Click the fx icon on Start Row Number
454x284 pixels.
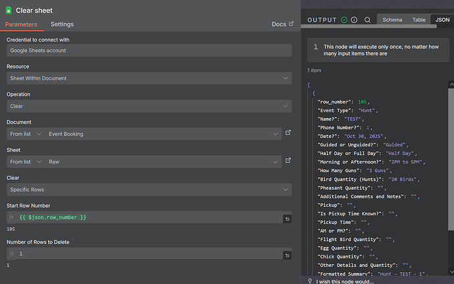click(x=11, y=217)
